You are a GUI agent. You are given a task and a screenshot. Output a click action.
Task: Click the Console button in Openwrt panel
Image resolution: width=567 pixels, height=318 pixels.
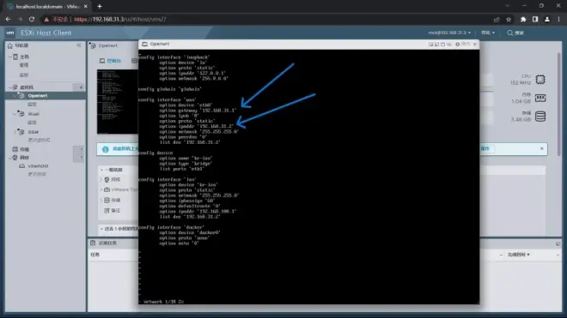[110, 61]
